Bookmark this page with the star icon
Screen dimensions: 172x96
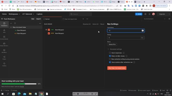coord(121,6)
